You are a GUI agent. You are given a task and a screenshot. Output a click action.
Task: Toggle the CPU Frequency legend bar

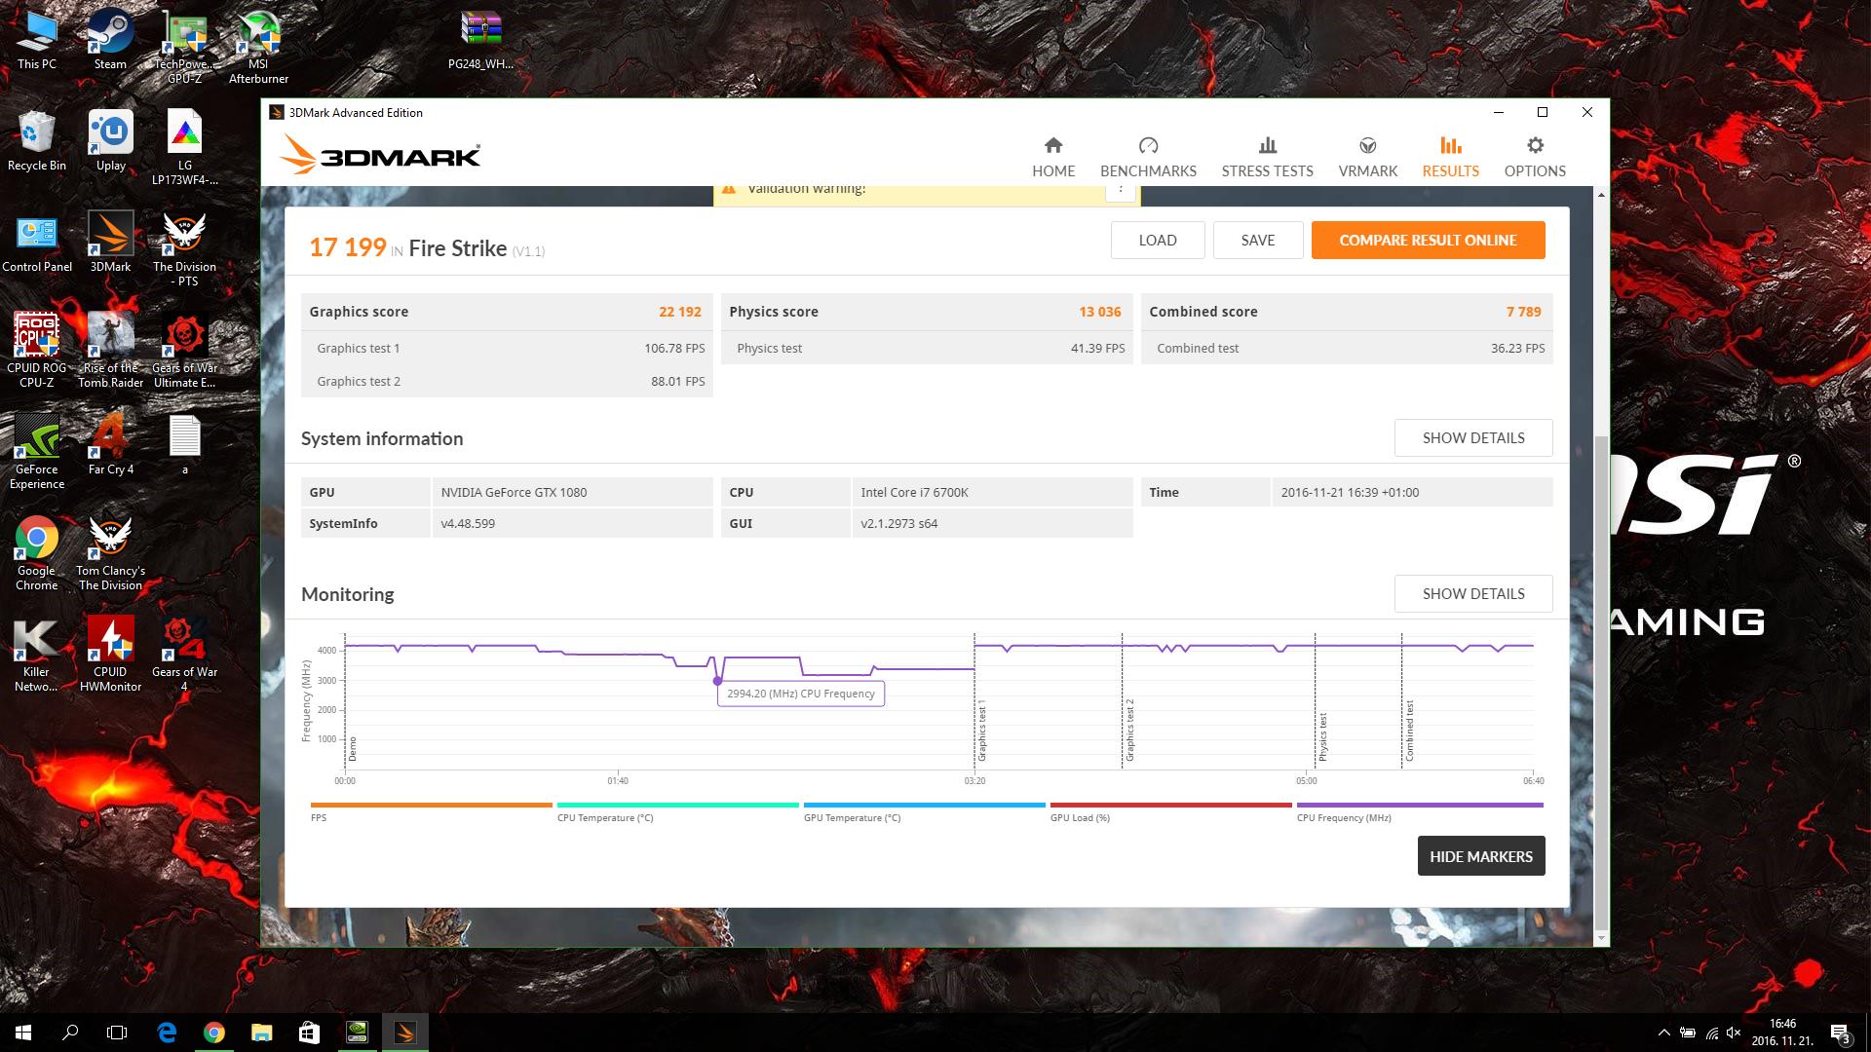coord(1420,806)
